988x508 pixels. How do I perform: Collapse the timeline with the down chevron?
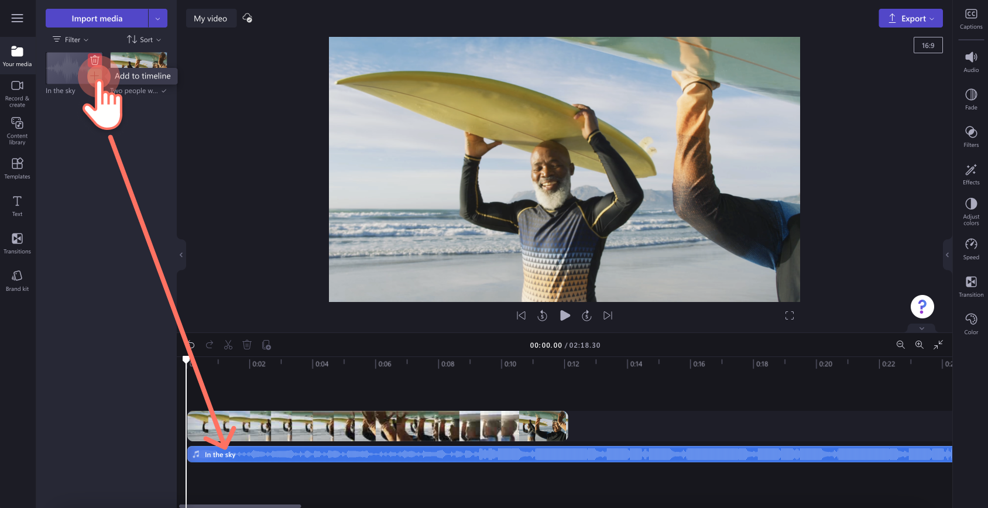coord(922,328)
